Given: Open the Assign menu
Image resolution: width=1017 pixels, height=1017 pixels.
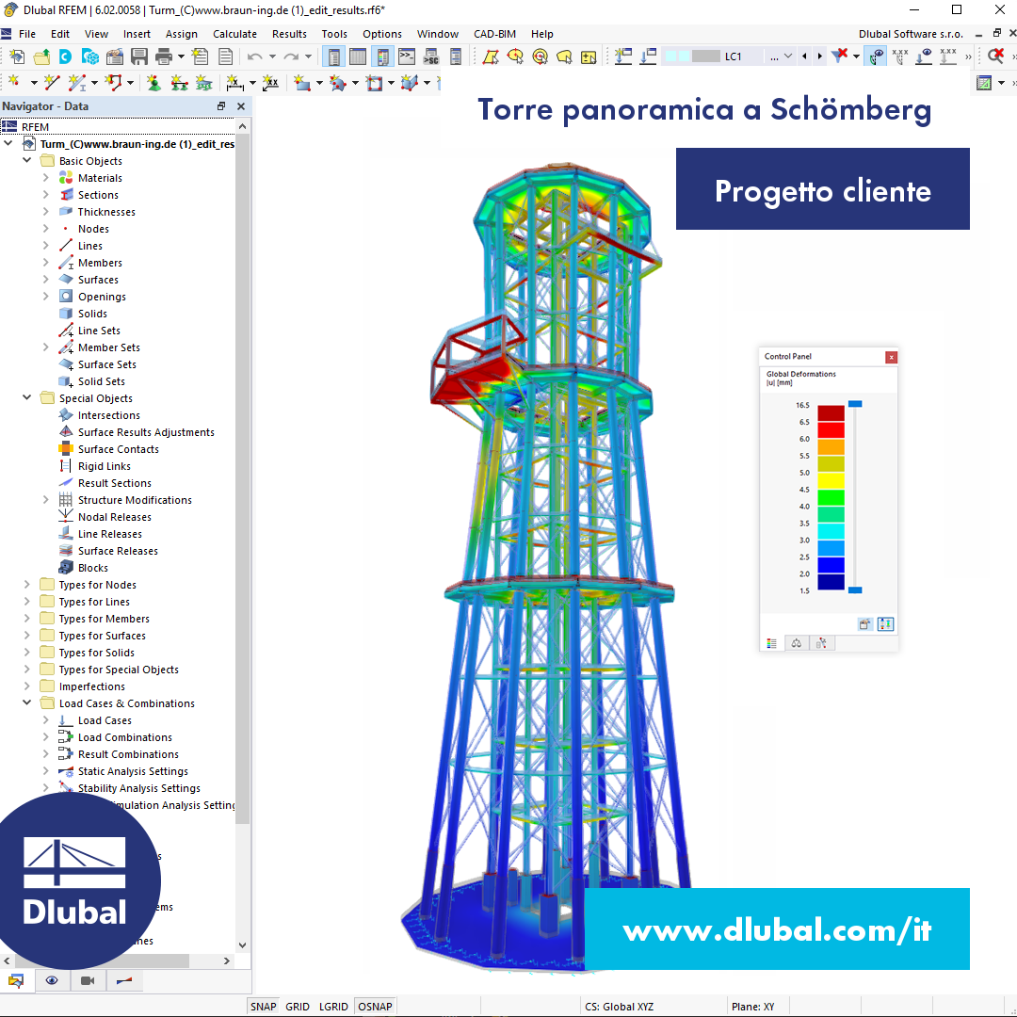Looking at the screenshot, I should click(x=181, y=34).
